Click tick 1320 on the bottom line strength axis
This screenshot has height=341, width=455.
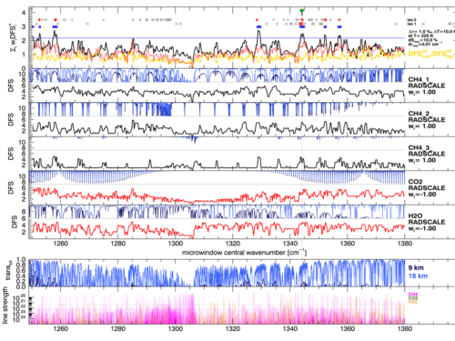click(233, 328)
